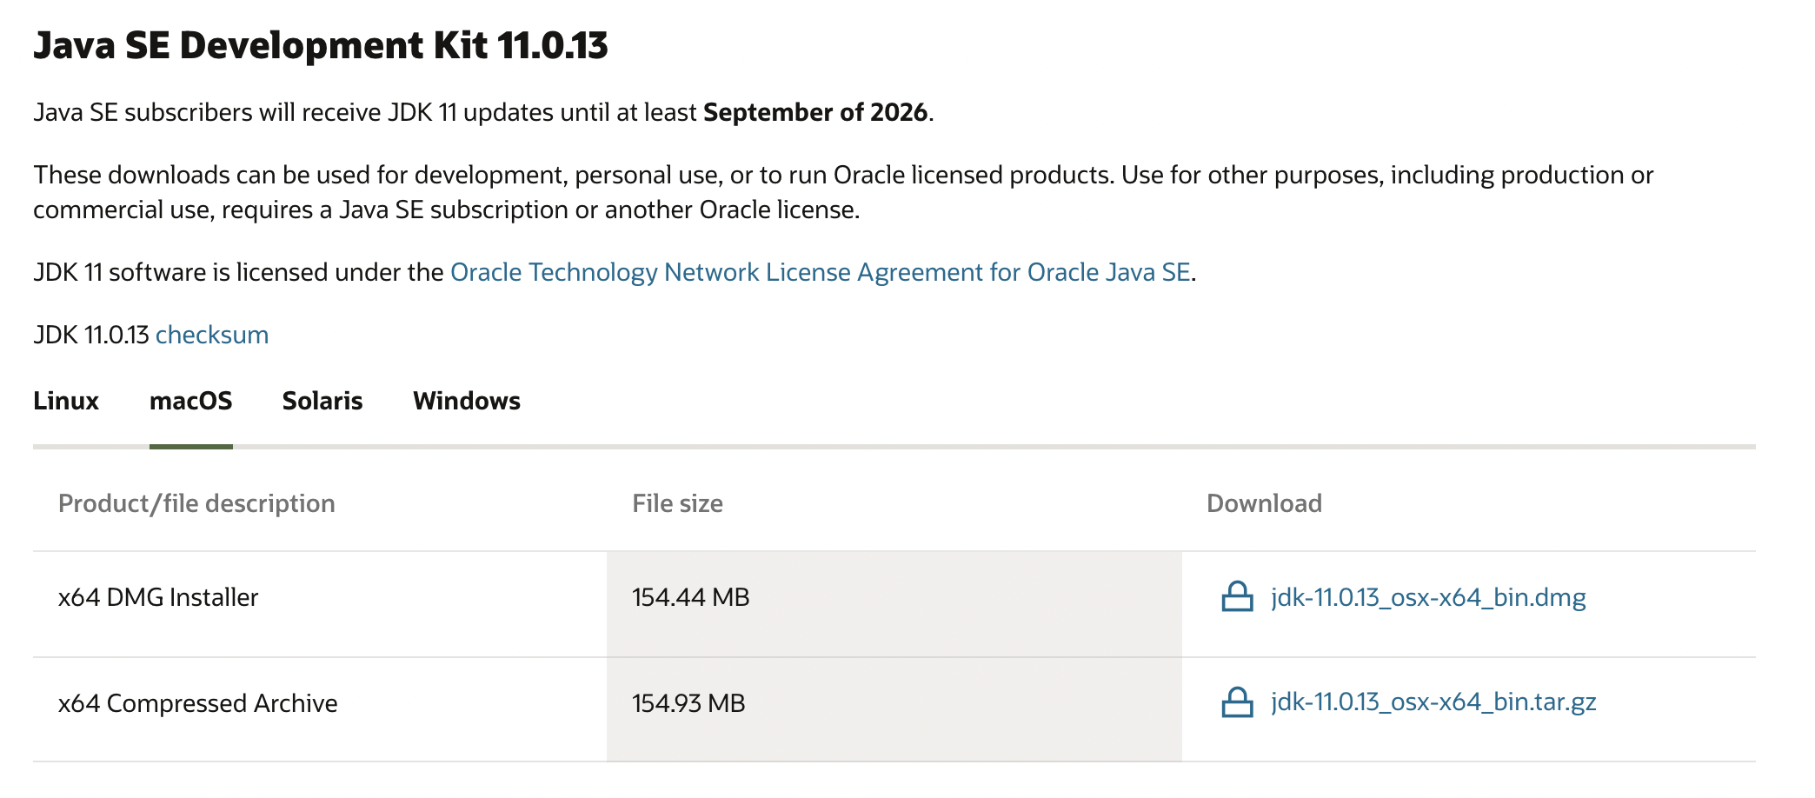Click the lock icon beside jdk-11.0.13_osx-x64_bin.tar.gz
1815x798 pixels.
pyautogui.click(x=1237, y=702)
